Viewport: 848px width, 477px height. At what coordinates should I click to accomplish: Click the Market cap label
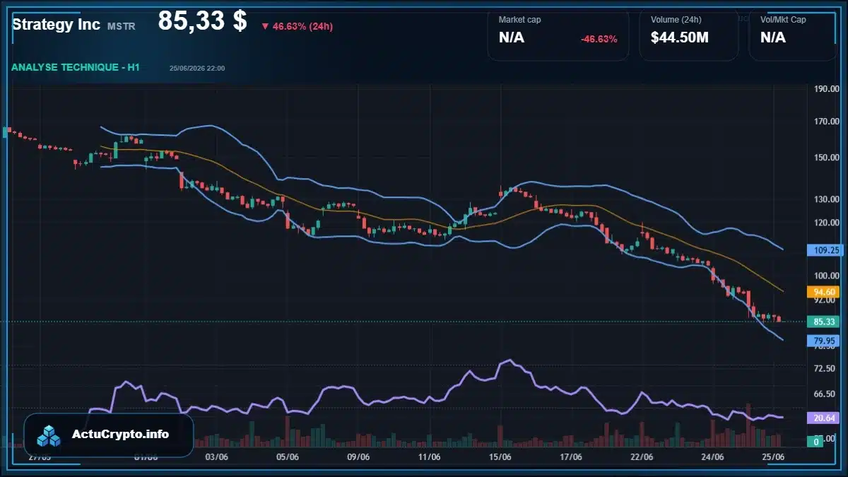pyautogui.click(x=520, y=20)
